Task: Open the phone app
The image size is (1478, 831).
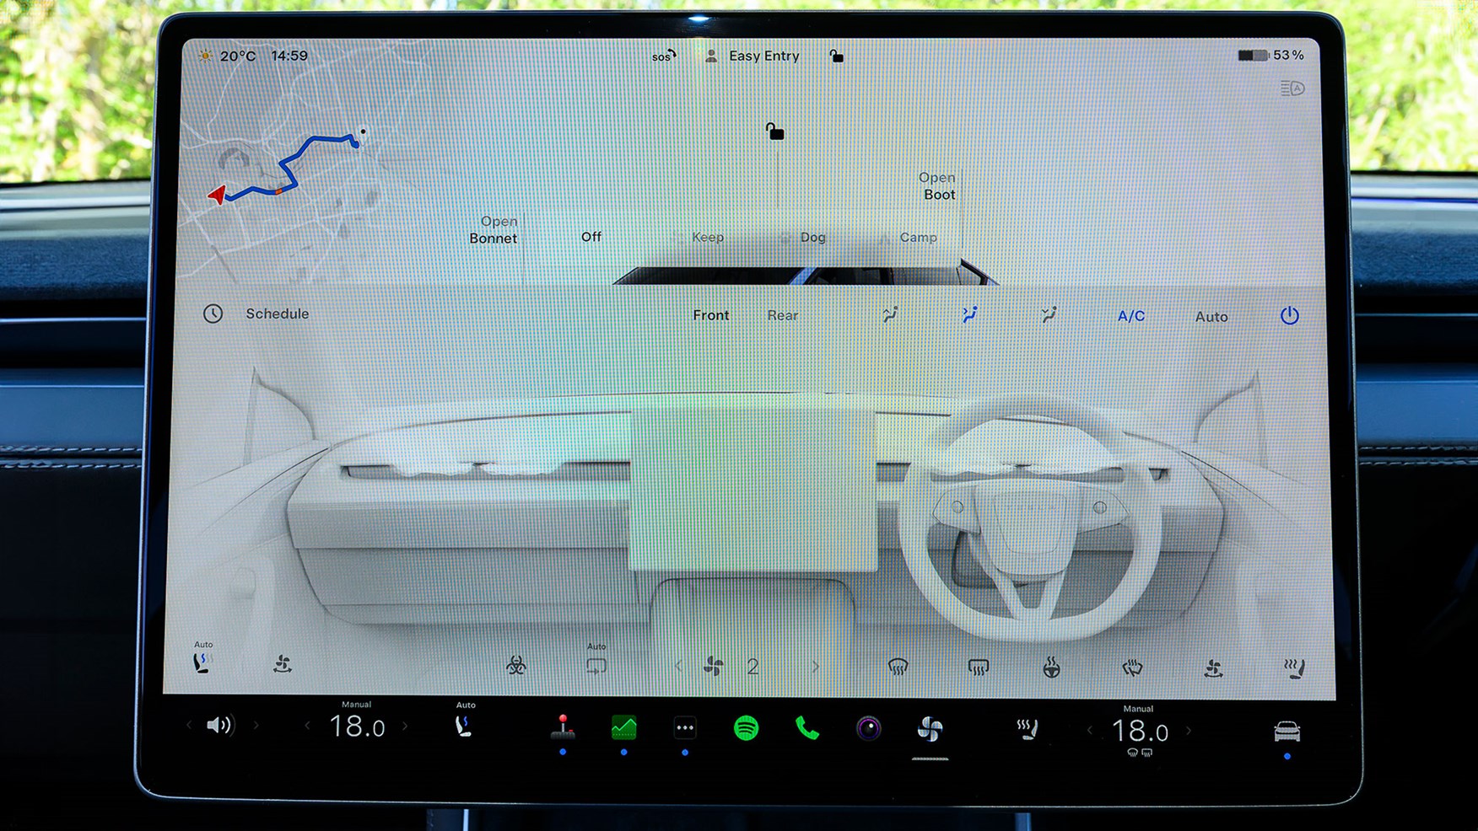Action: coord(807,727)
